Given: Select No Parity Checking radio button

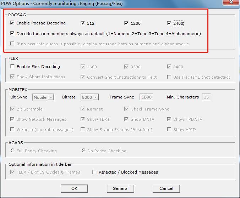Looking at the screenshot, I should pos(83,151).
